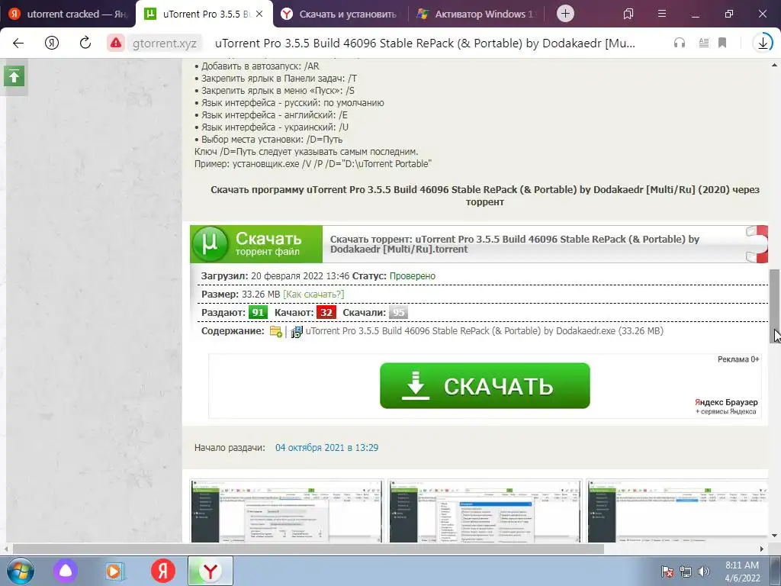Click the 'Реклама 0+' ad label

pyautogui.click(x=738, y=359)
